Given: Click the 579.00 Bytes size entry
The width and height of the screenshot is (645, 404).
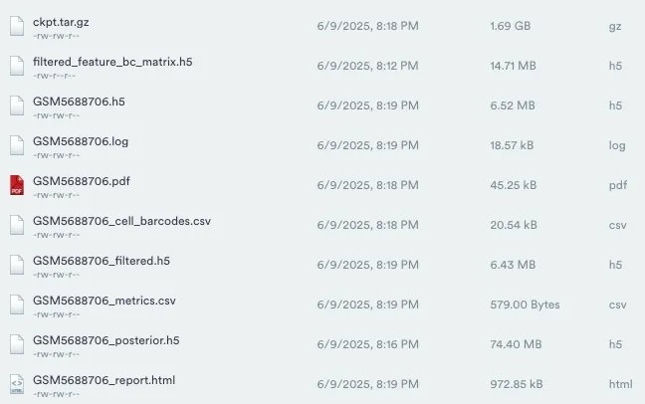Looking at the screenshot, I should (x=525, y=304).
